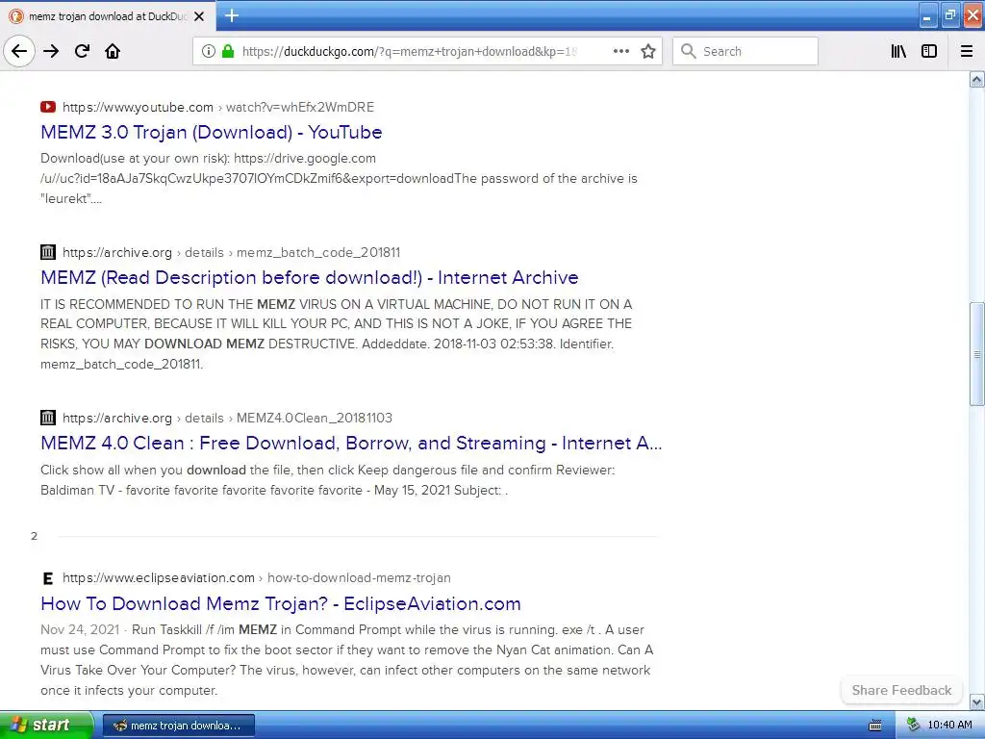The width and height of the screenshot is (985, 739).
Task: Click archive.org memz_batch_code_201811 URL breadcrumb
Action: (x=231, y=252)
